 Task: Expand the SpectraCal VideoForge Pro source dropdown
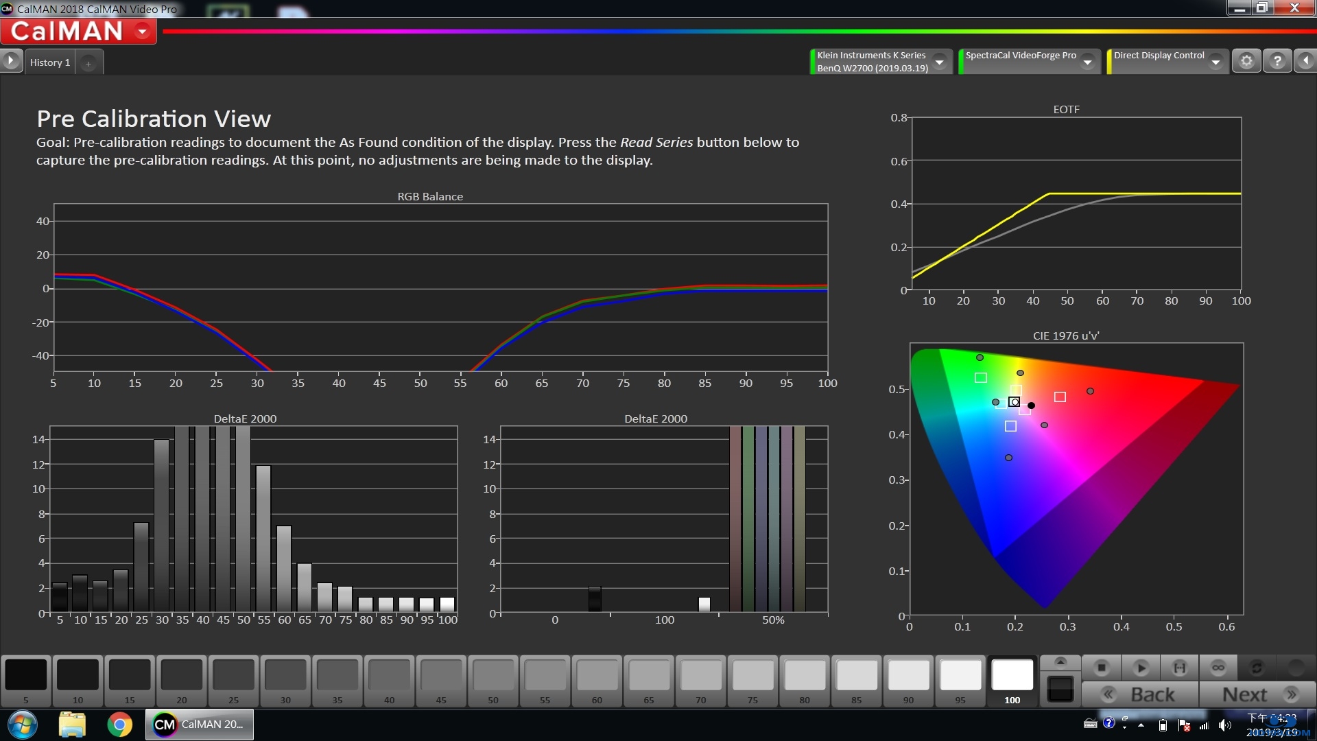point(1087,62)
